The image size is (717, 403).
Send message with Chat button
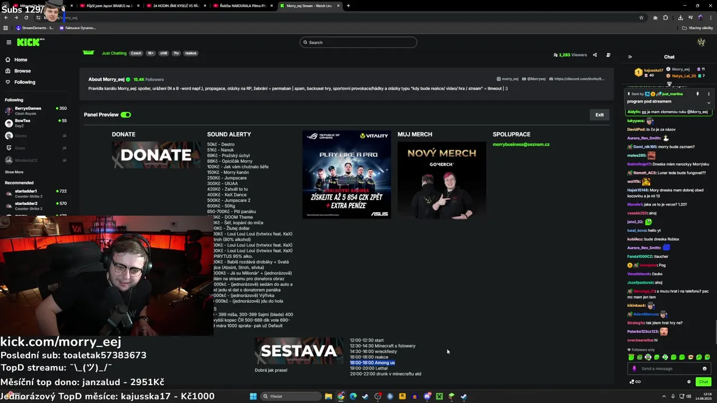click(x=704, y=382)
